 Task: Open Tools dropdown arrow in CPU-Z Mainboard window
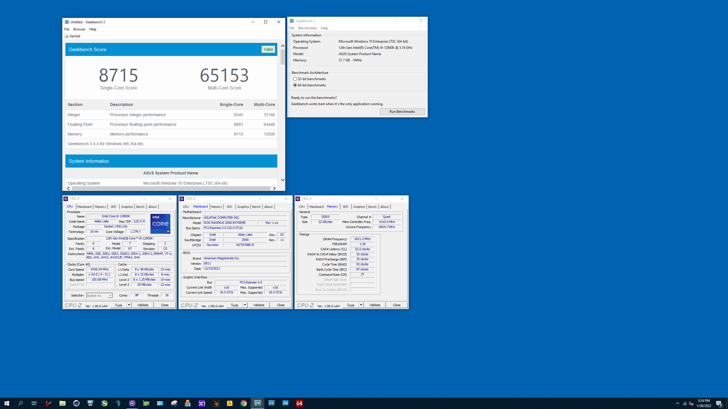pyautogui.click(x=245, y=305)
